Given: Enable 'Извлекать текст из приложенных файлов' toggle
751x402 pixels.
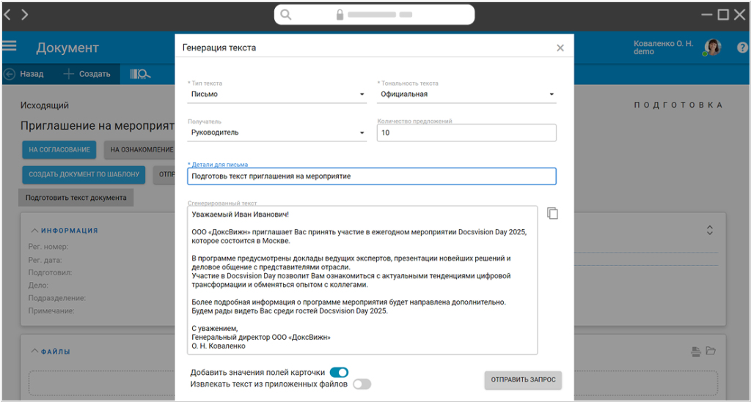Looking at the screenshot, I should click(362, 384).
